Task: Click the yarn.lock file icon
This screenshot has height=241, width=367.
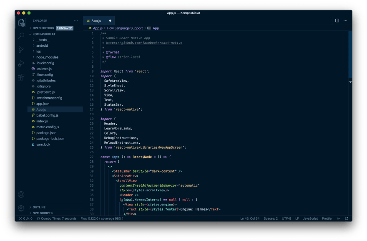Action: pyautogui.click(x=33, y=145)
